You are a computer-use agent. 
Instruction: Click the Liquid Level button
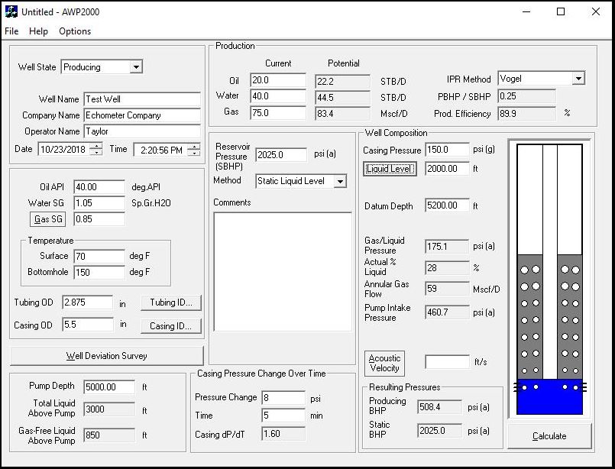point(390,169)
